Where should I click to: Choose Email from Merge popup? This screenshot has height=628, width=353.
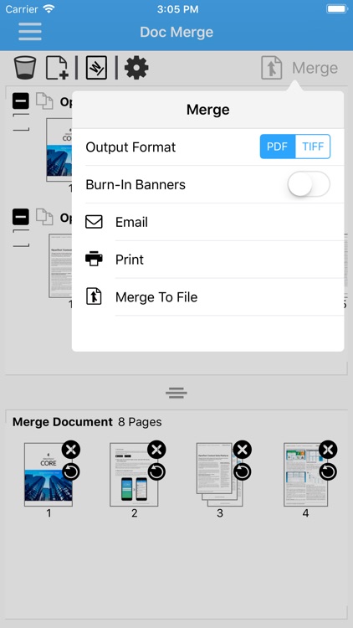click(x=208, y=222)
